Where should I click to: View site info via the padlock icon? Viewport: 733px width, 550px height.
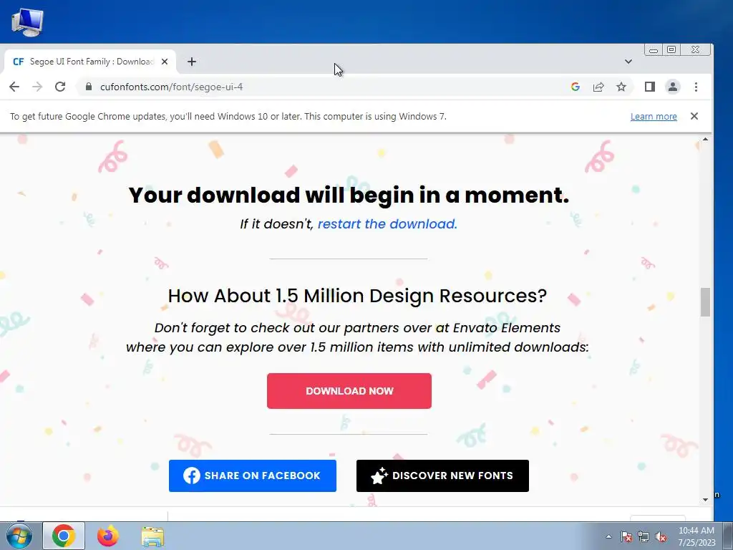[x=89, y=87]
